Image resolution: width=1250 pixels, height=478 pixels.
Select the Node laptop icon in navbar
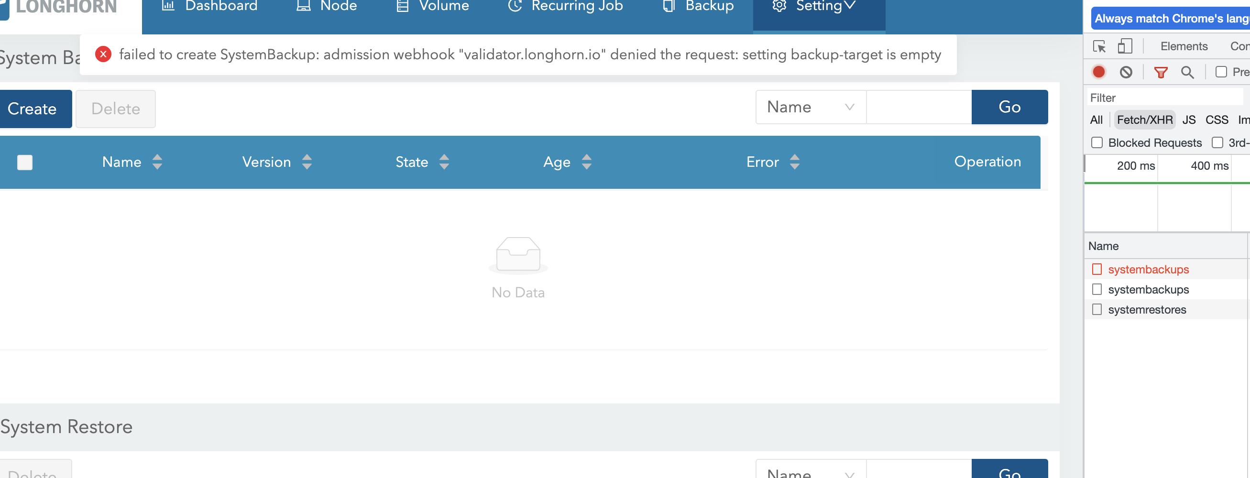coord(303,6)
